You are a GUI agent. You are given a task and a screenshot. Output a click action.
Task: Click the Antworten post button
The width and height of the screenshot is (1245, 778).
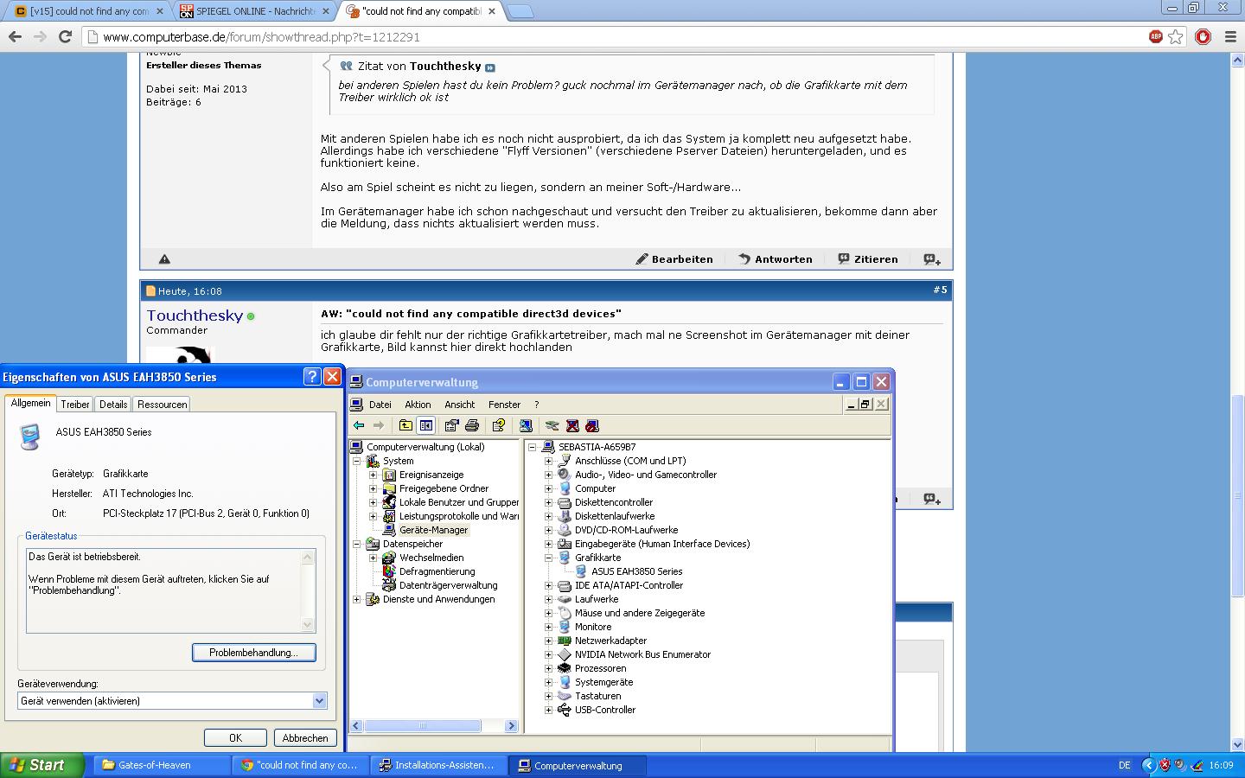(x=776, y=258)
